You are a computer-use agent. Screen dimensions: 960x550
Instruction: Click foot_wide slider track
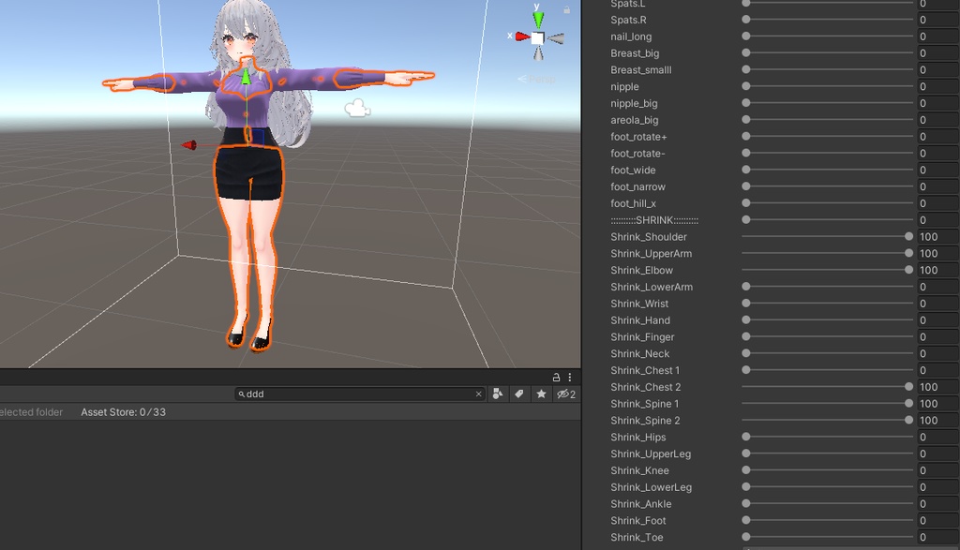click(827, 171)
